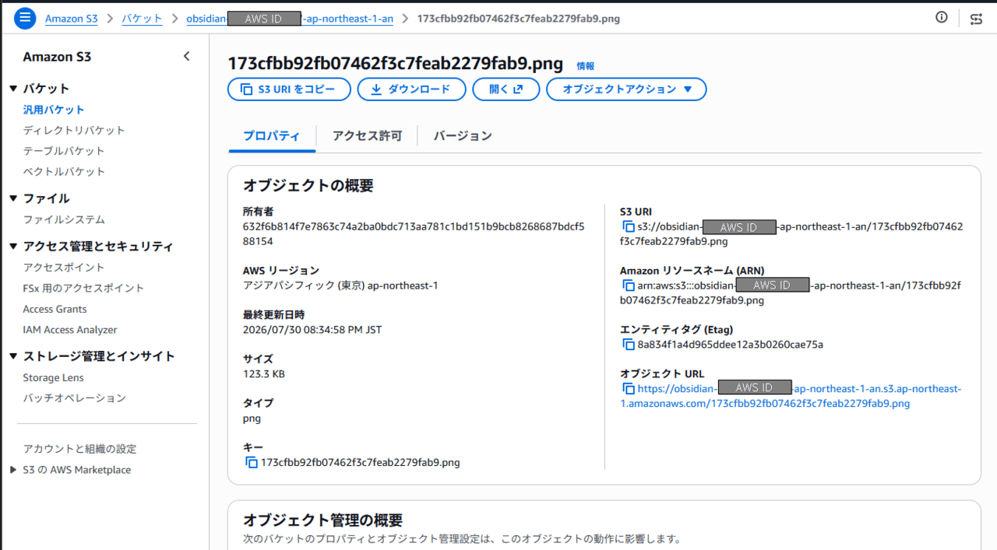Click the object filename page title

[395, 64]
